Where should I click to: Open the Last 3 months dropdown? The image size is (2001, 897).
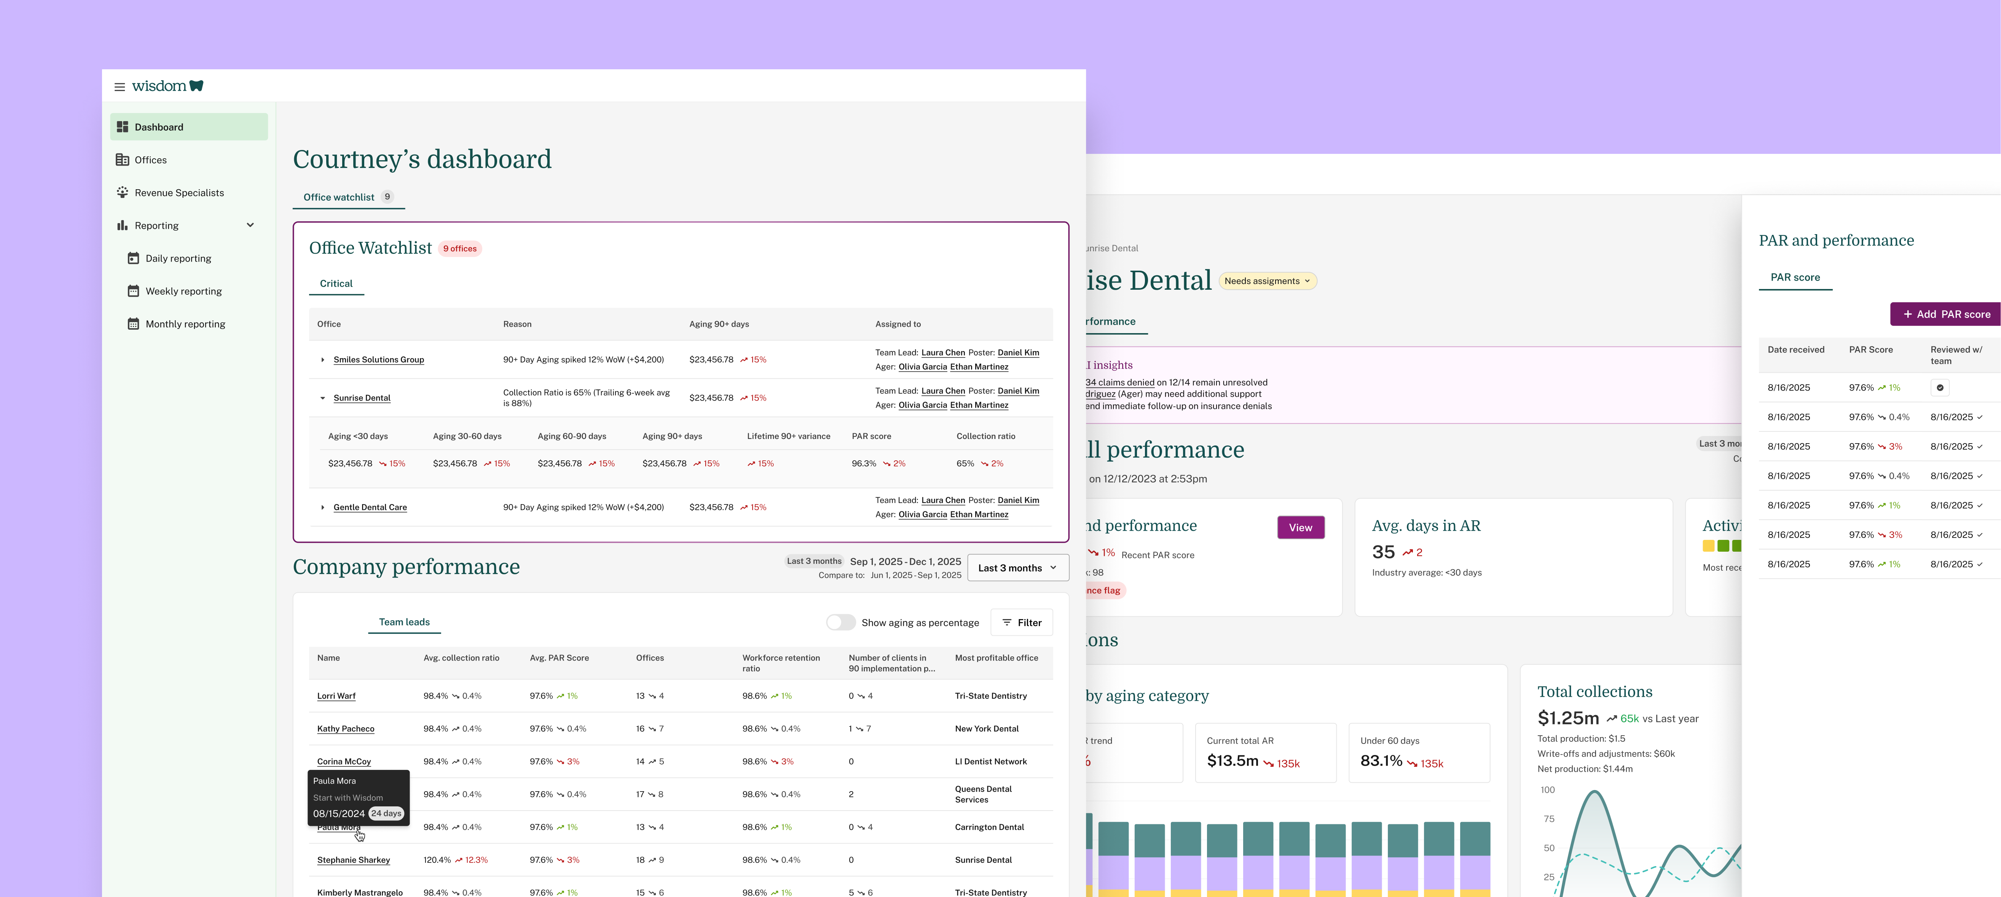coord(1017,568)
